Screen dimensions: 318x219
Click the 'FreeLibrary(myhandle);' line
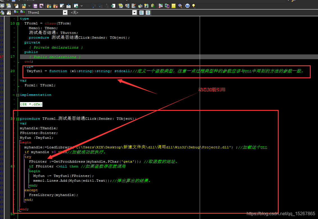(54, 195)
